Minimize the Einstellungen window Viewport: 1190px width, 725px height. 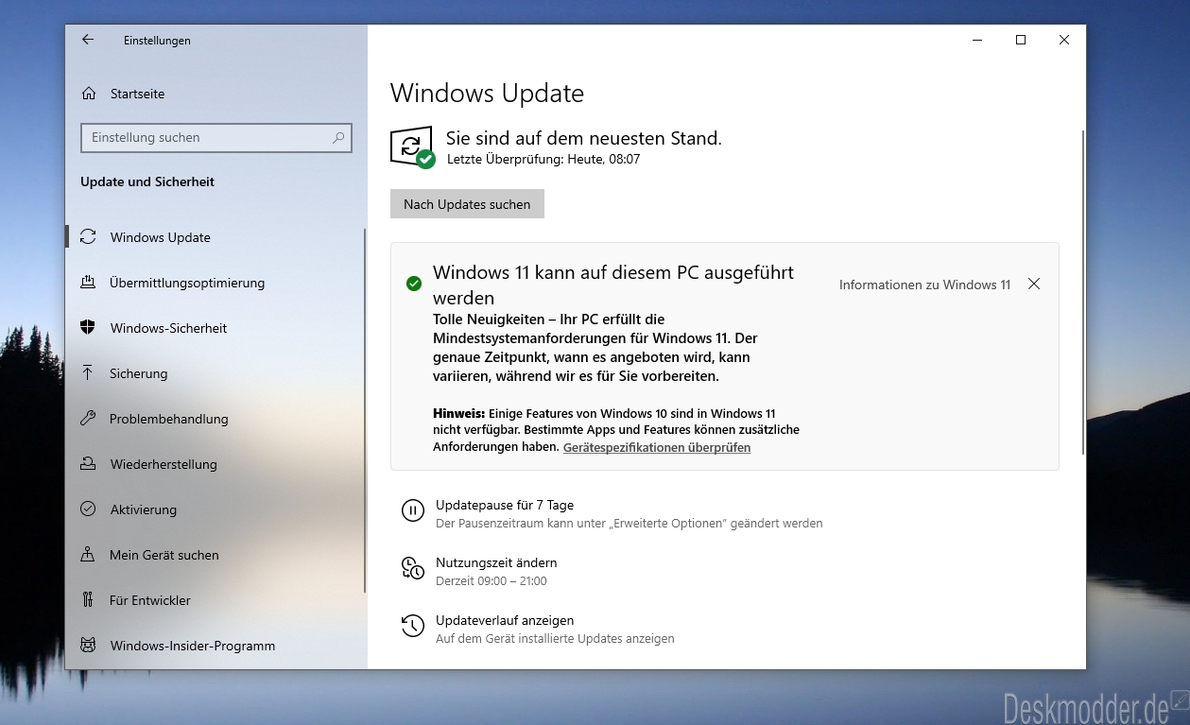pos(977,40)
